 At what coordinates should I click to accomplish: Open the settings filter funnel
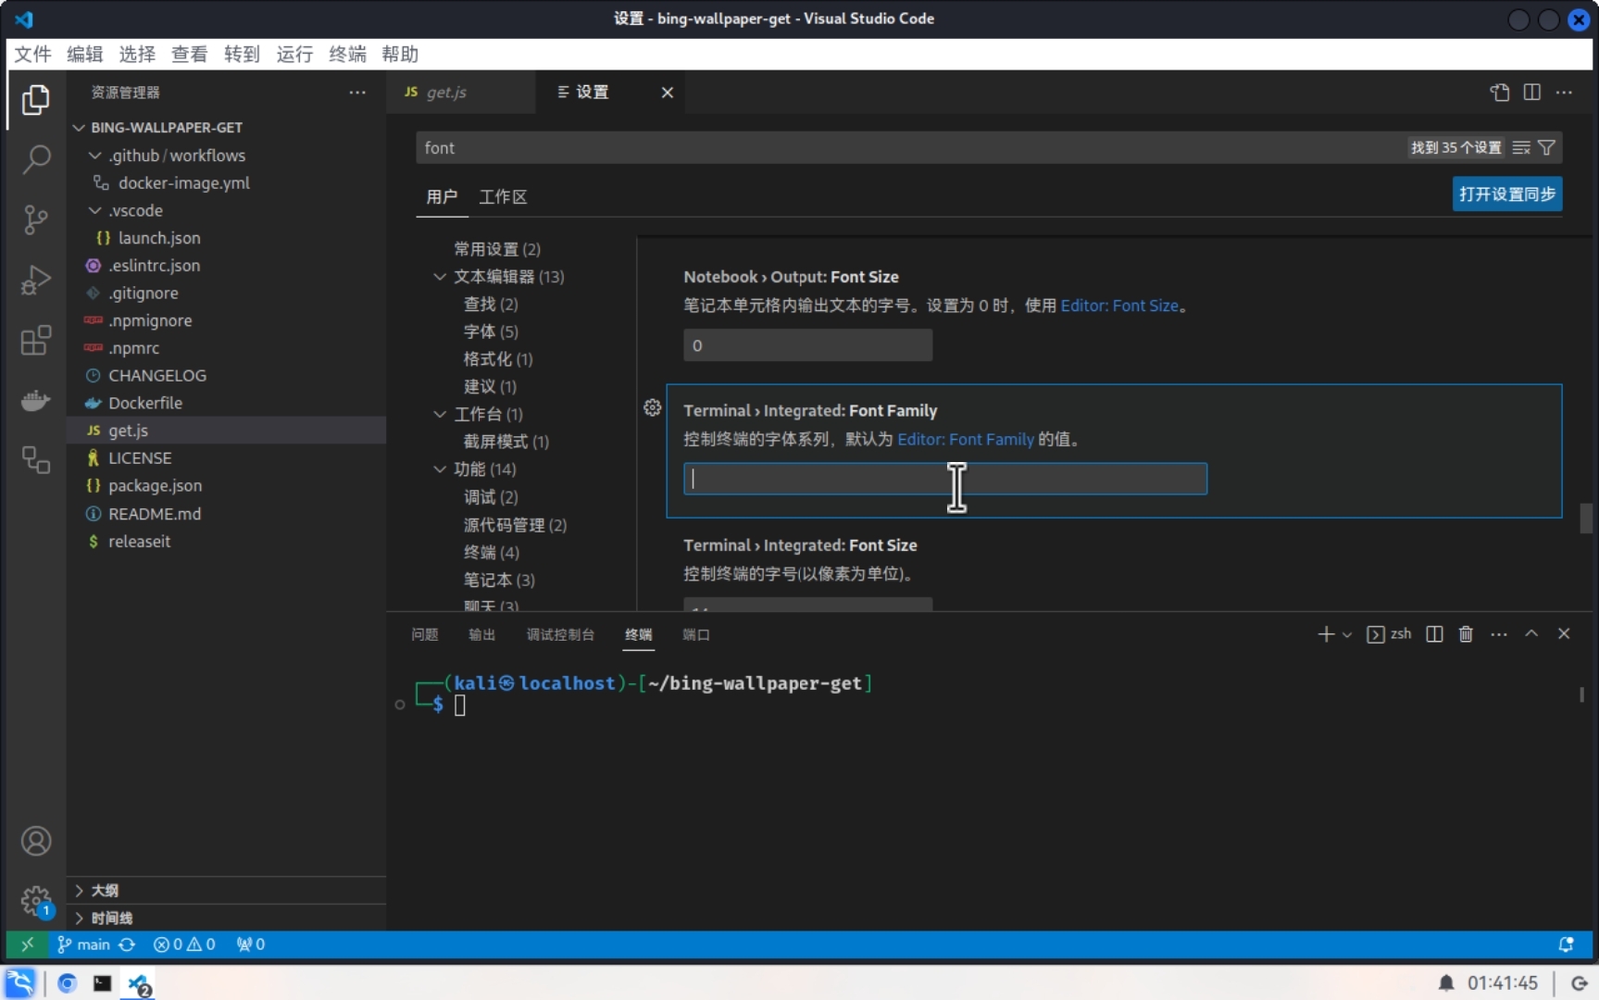tap(1546, 147)
